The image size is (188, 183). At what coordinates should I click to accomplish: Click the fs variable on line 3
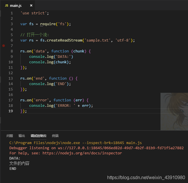[x=31, y=24]
